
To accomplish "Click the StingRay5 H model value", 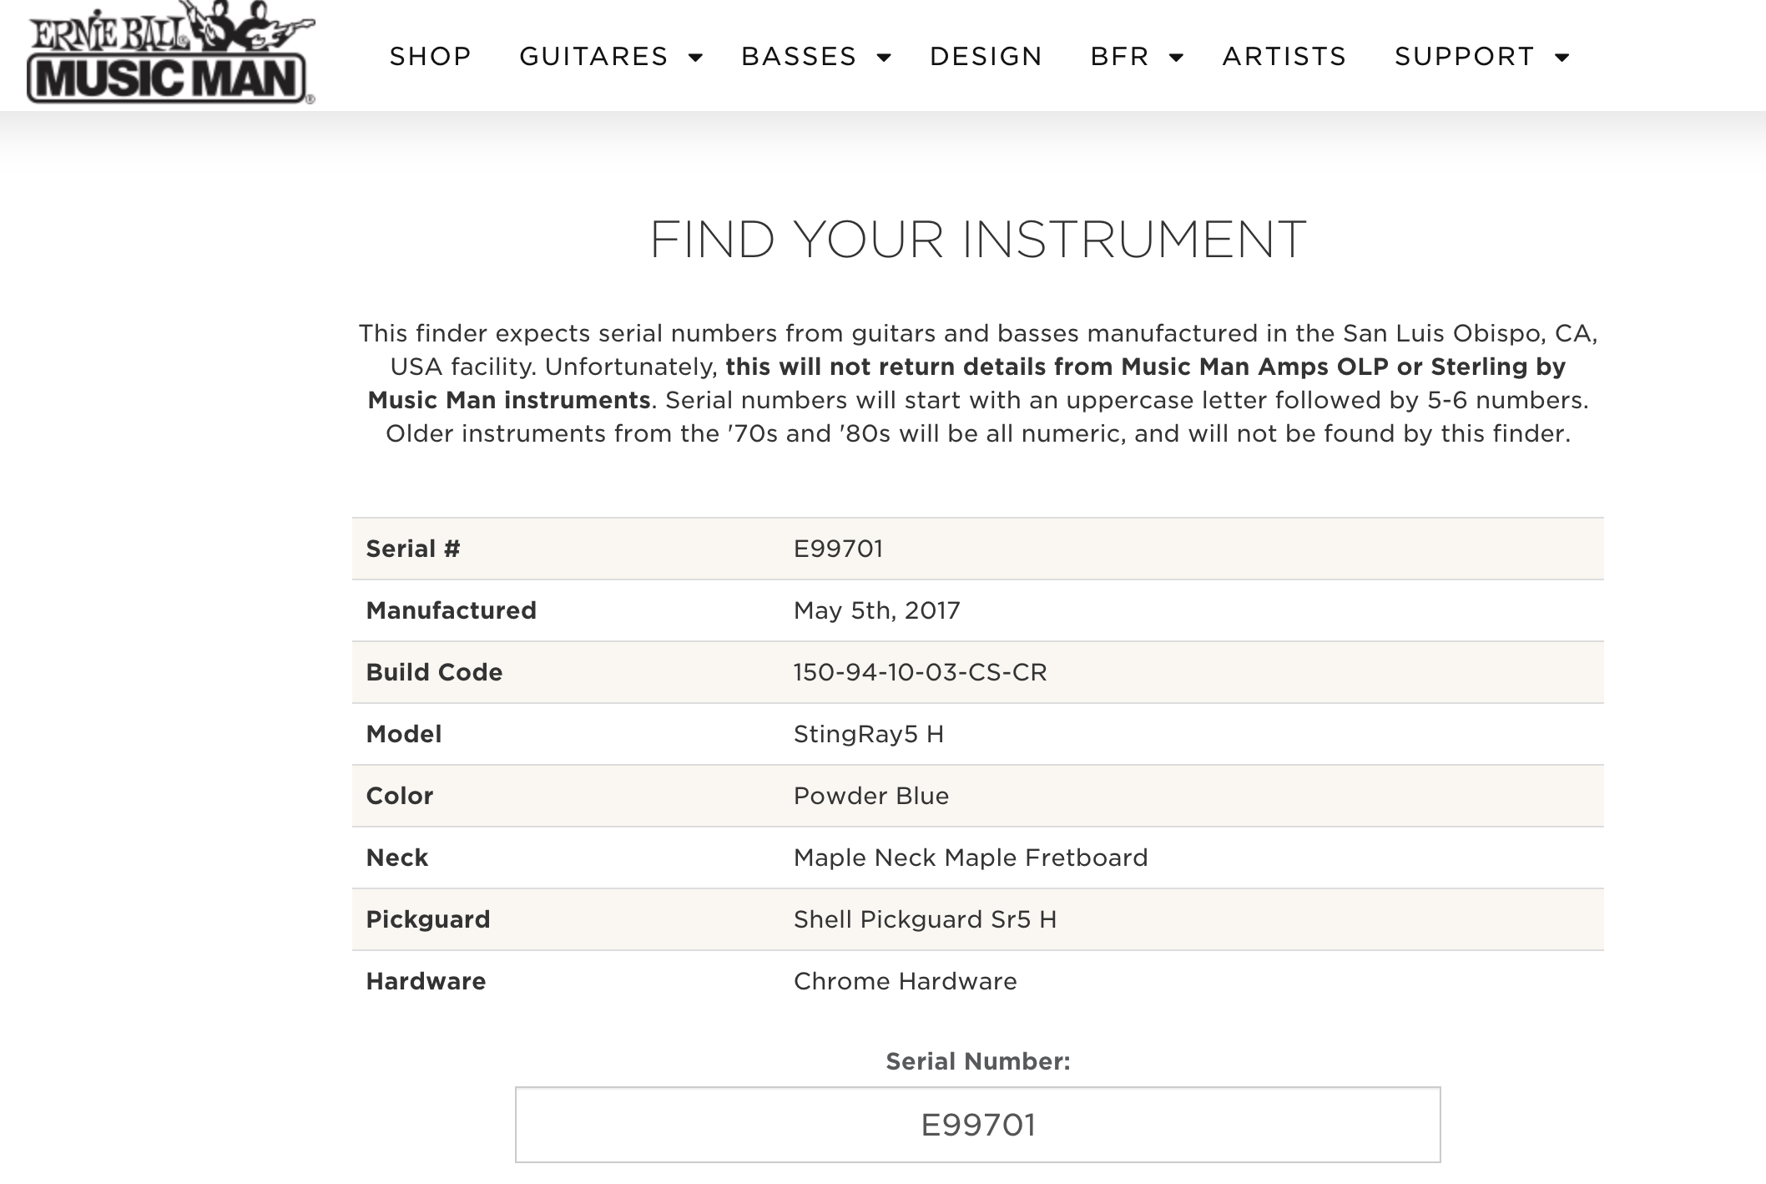I will point(868,734).
